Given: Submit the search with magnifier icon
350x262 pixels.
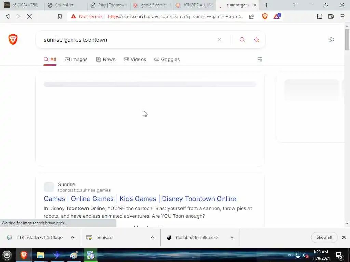Looking at the screenshot, I should 242,40.
